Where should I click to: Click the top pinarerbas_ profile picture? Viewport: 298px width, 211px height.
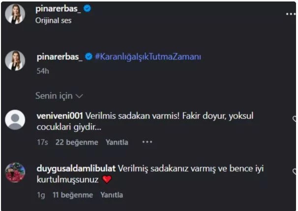click(15, 14)
